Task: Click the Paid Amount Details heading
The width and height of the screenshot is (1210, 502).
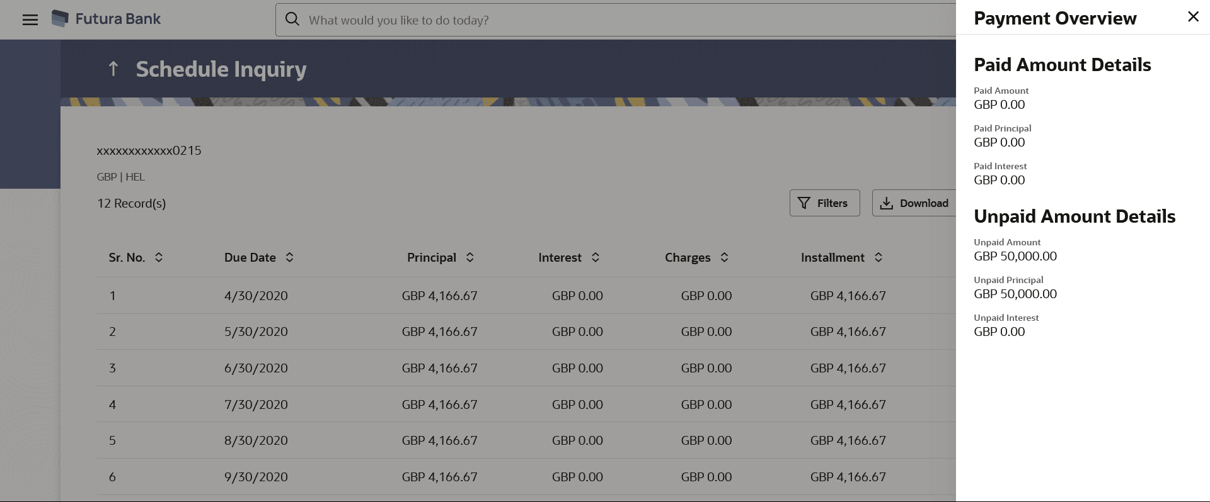Action: click(1063, 65)
